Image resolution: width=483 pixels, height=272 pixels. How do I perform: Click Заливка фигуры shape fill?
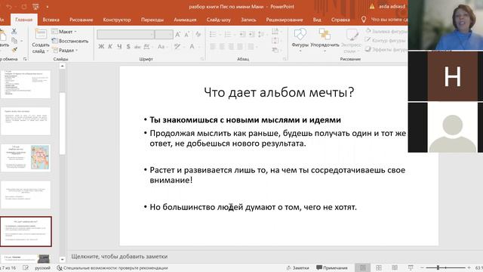click(386, 31)
